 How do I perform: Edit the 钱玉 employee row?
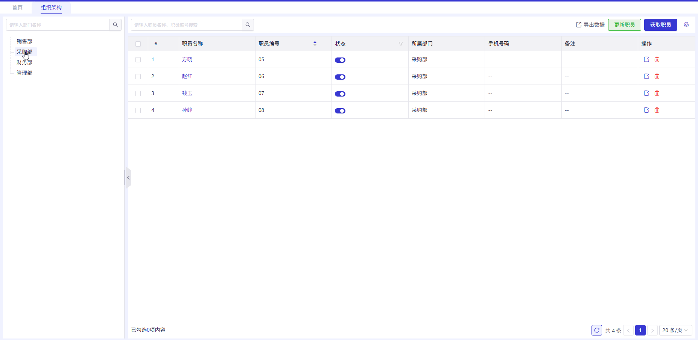click(x=646, y=93)
